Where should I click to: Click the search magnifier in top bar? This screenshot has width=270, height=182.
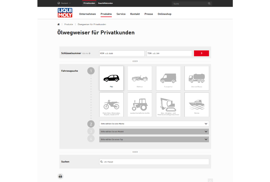[x=209, y=3]
